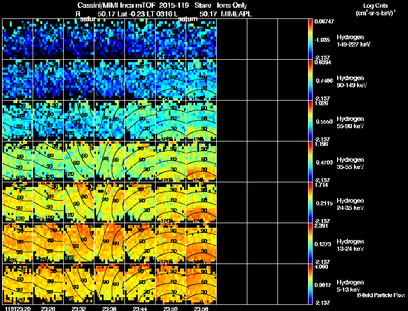Click the '23:32' time axis label
Viewport: 408px width, 311px height.
click(x=79, y=308)
